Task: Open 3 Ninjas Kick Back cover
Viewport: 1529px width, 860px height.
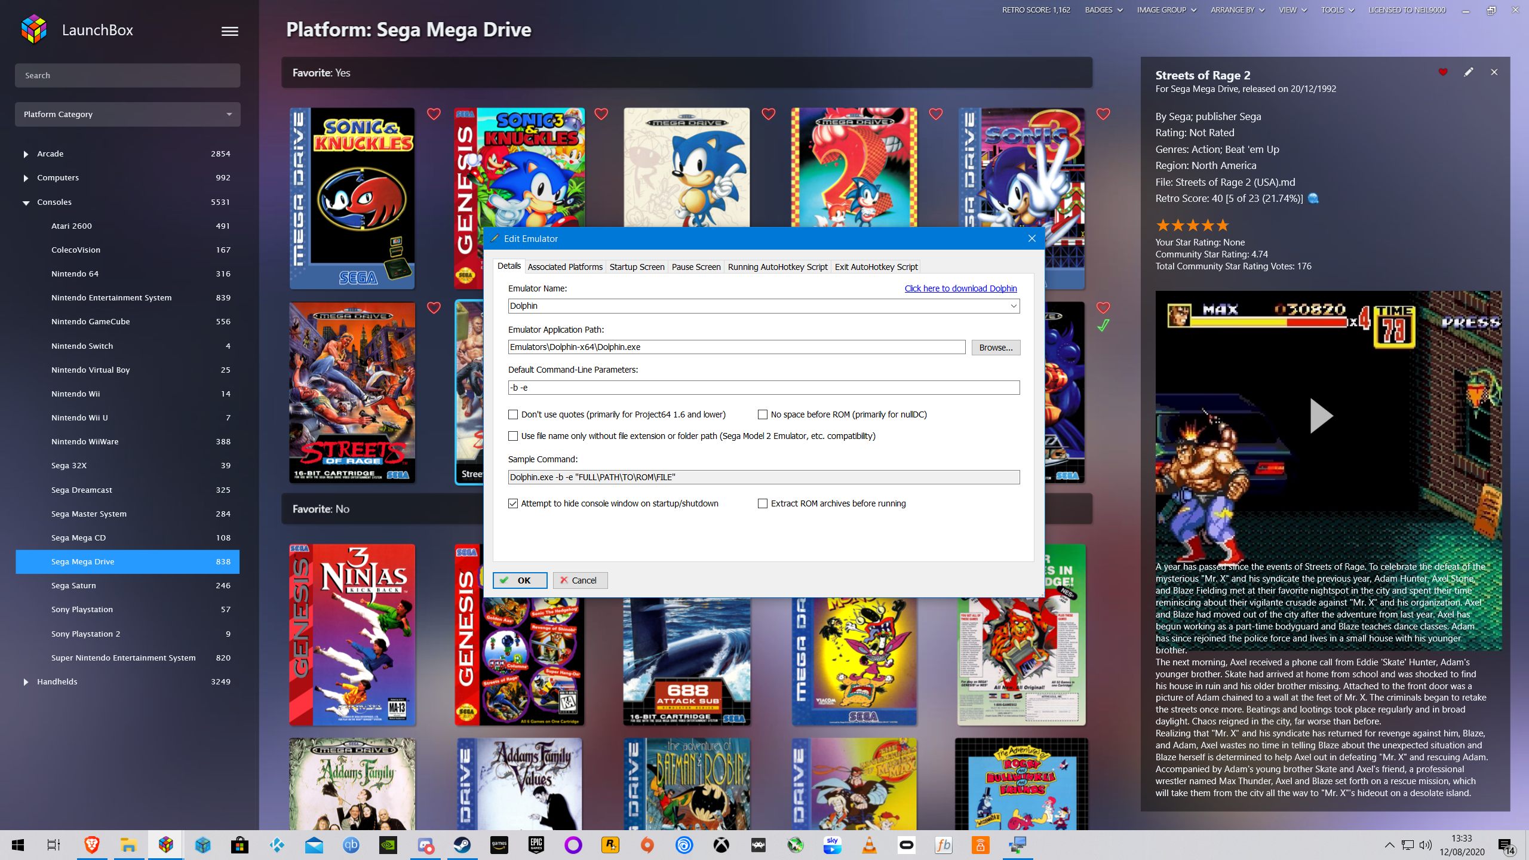Action: [x=352, y=635]
